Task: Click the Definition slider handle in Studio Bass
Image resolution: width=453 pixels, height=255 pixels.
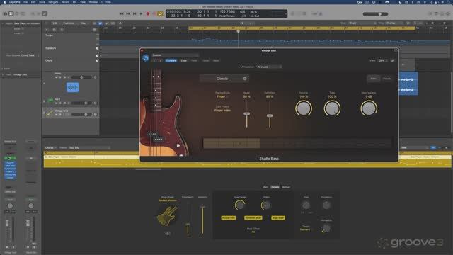Action: click(x=270, y=115)
